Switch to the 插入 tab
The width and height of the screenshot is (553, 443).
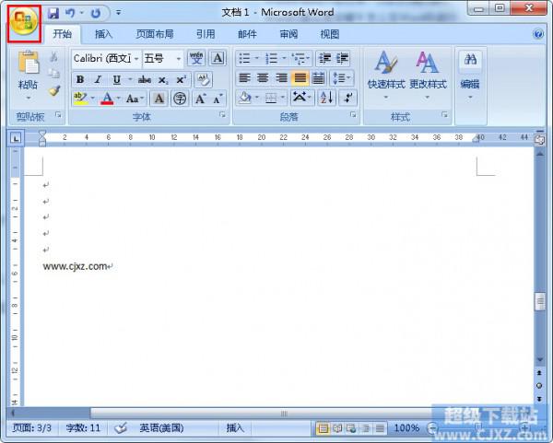coord(103,34)
